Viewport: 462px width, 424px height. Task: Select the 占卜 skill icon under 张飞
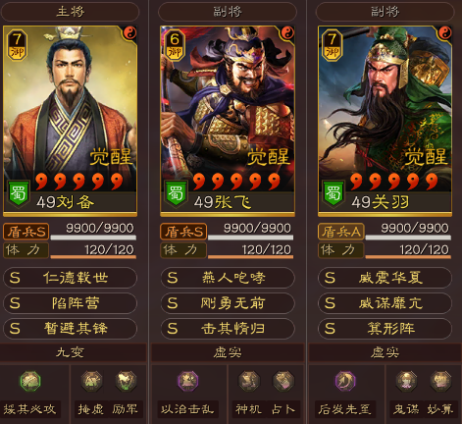point(283,381)
